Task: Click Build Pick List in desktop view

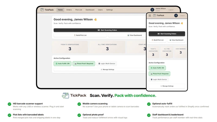Action: pyautogui.click(x=80, y=35)
